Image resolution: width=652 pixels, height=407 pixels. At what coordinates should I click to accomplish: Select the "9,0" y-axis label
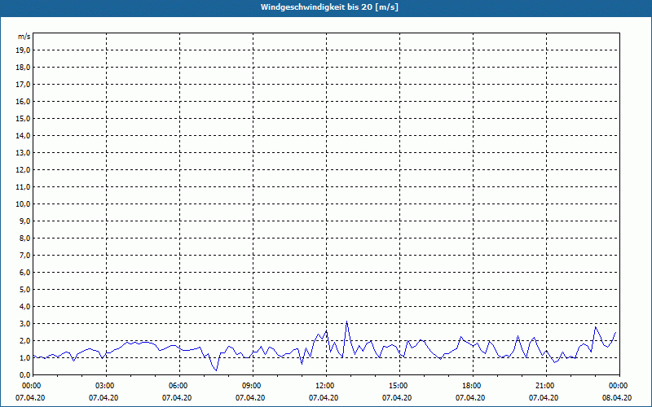pyautogui.click(x=25, y=221)
